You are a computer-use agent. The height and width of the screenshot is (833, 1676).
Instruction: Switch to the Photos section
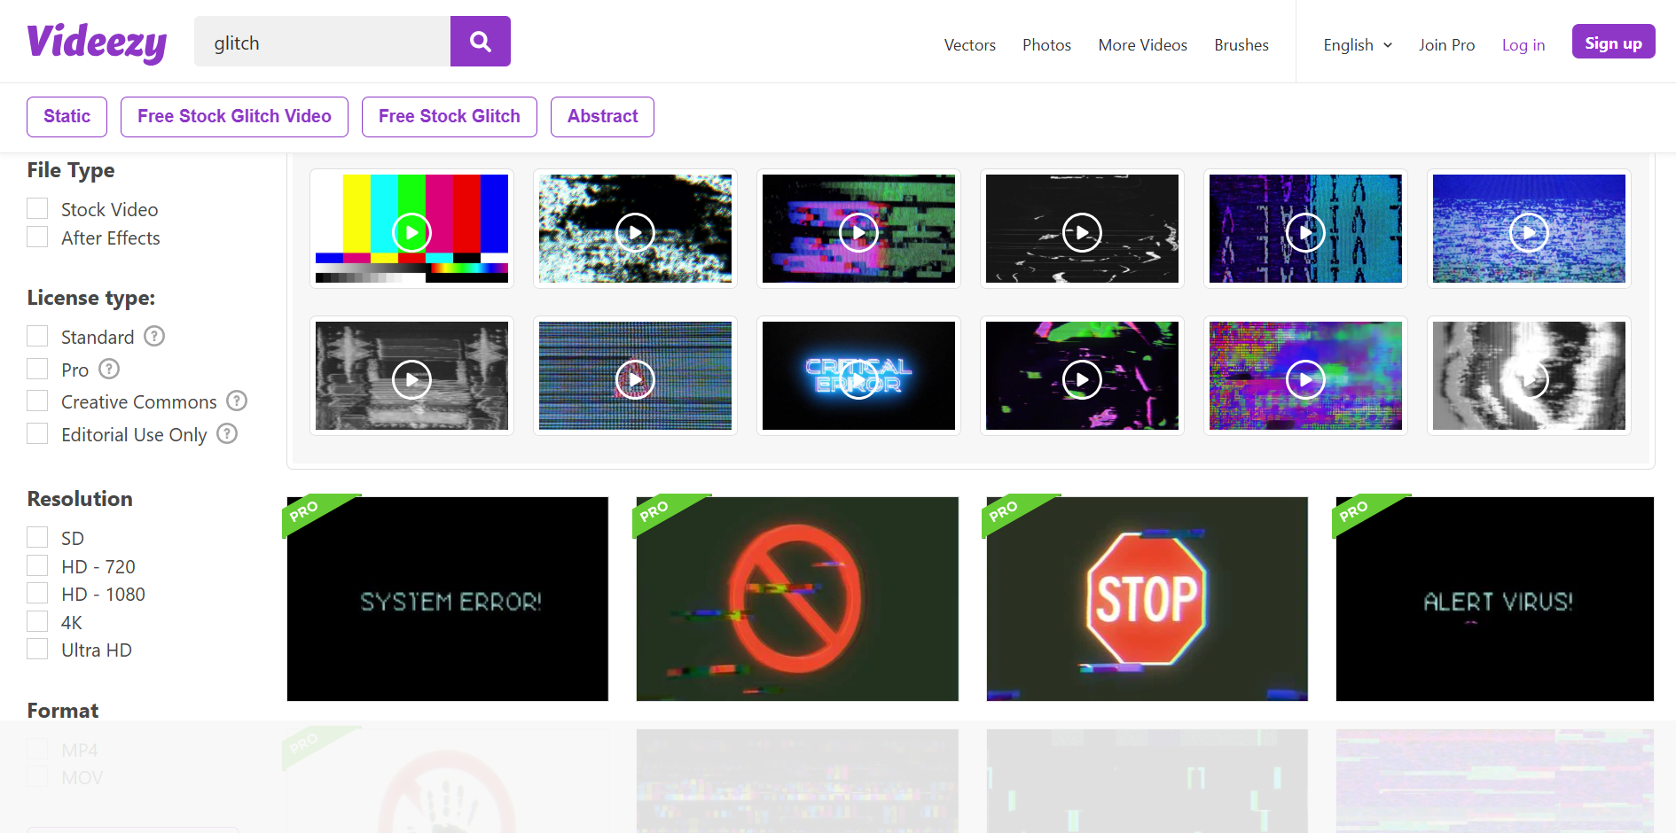[x=1046, y=44]
